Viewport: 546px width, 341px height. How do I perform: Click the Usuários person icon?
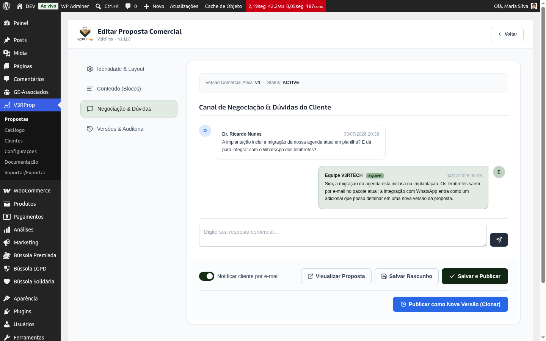tap(7, 324)
